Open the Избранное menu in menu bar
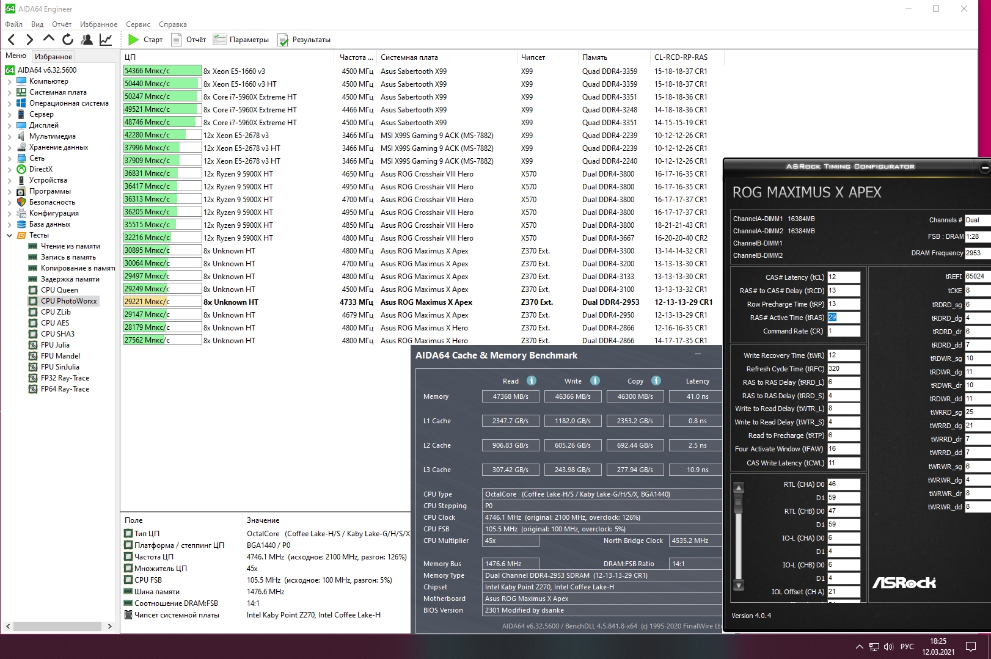This screenshot has height=659, width=991. click(x=98, y=24)
